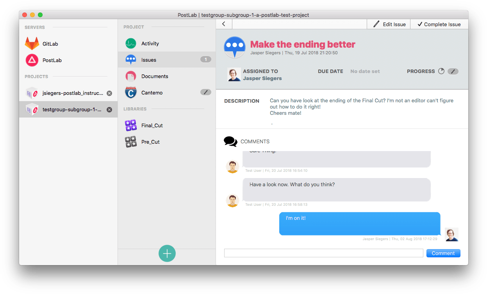
Task: Click the Issues count badge
Action: pos(206,60)
